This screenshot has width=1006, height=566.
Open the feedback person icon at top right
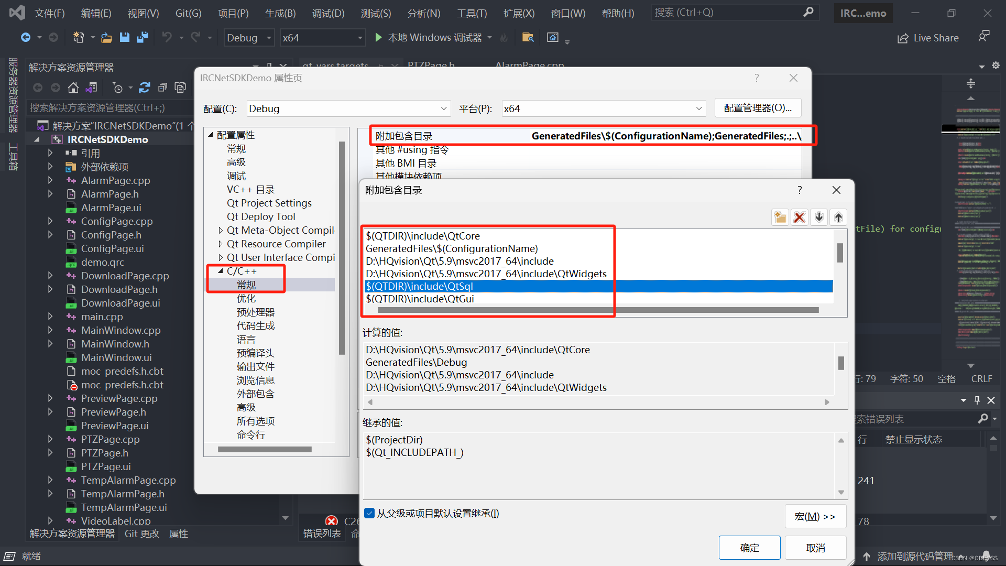tap(984, 36)
